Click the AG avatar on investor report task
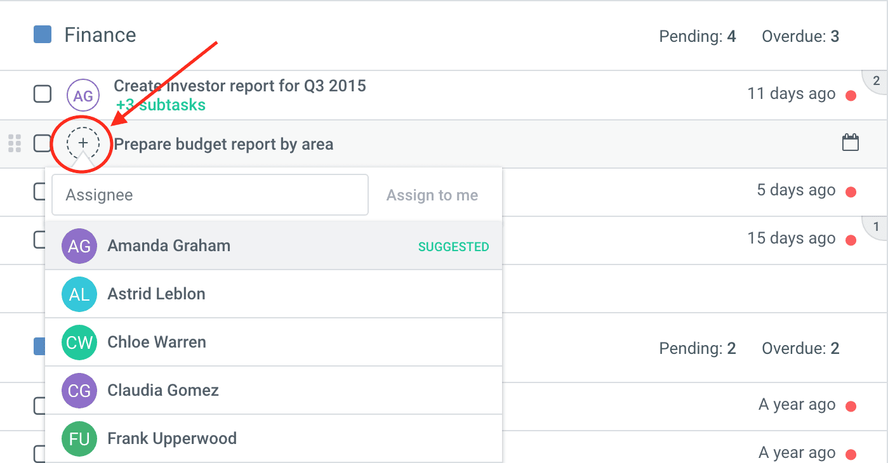The height and width of the screenshot is (463, 888). pyautogui.click(x=83, y=96)
